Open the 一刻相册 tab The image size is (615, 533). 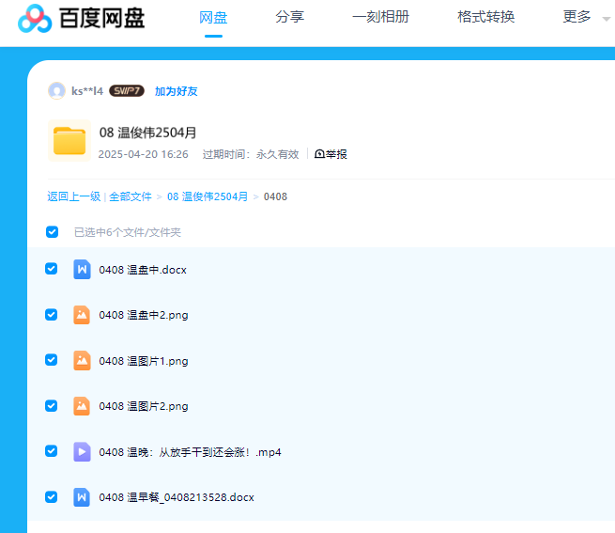click(380, 17)
